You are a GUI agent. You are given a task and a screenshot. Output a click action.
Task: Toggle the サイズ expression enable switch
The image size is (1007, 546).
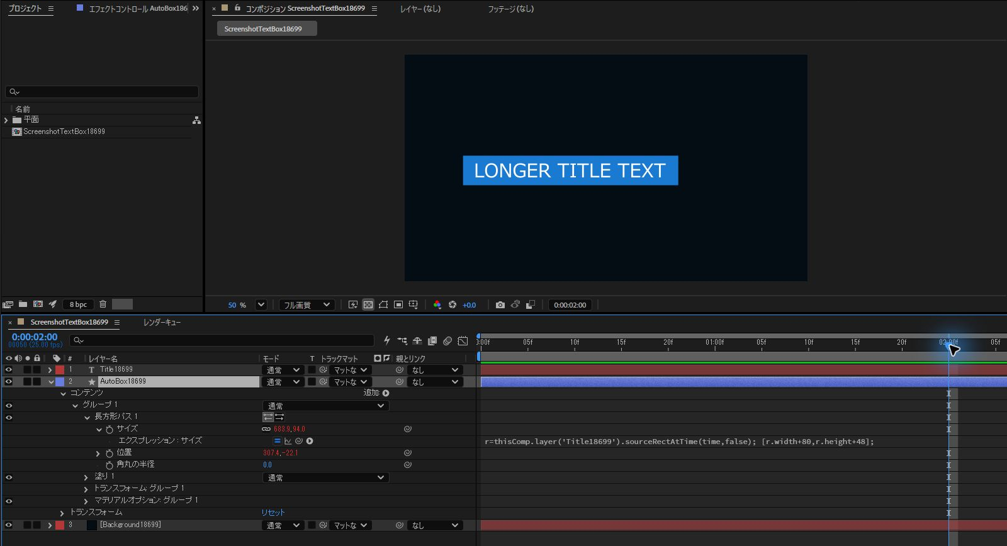coord(277,441)
